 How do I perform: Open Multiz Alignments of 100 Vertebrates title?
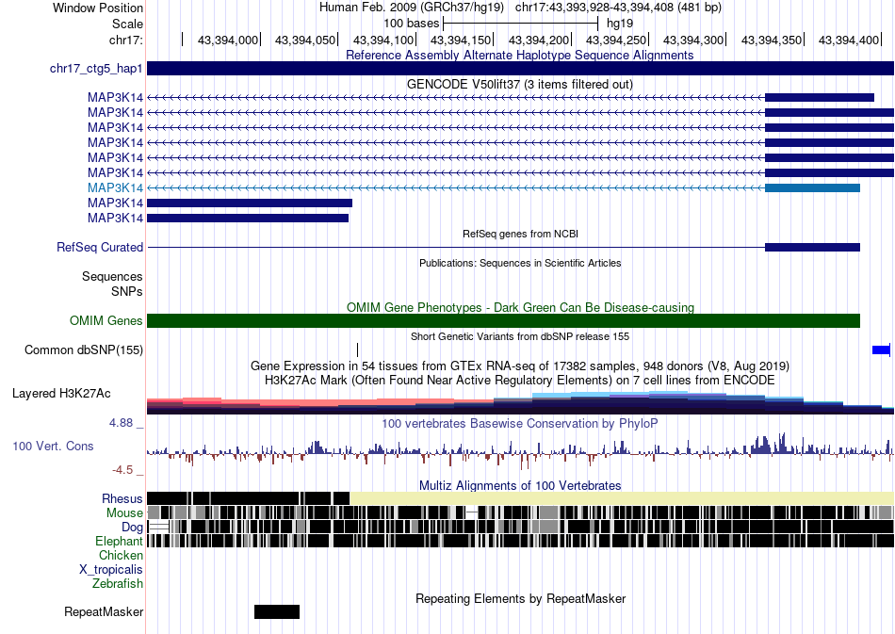(520, 486)
